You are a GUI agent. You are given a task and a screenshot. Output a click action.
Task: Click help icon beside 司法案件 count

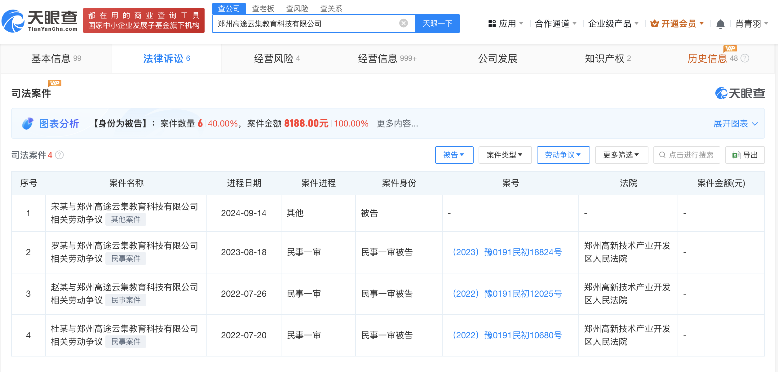60,155
